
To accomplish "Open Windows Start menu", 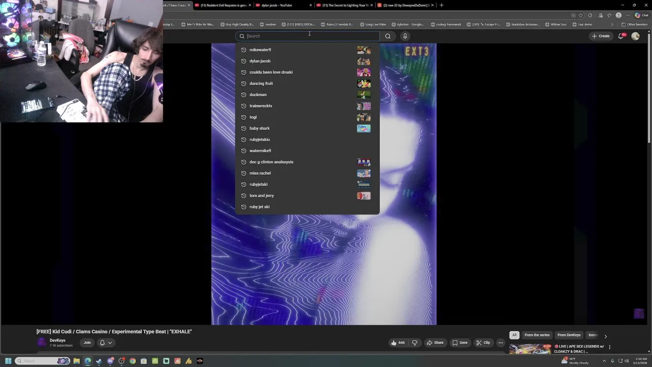I will click(x=8, y=361).
